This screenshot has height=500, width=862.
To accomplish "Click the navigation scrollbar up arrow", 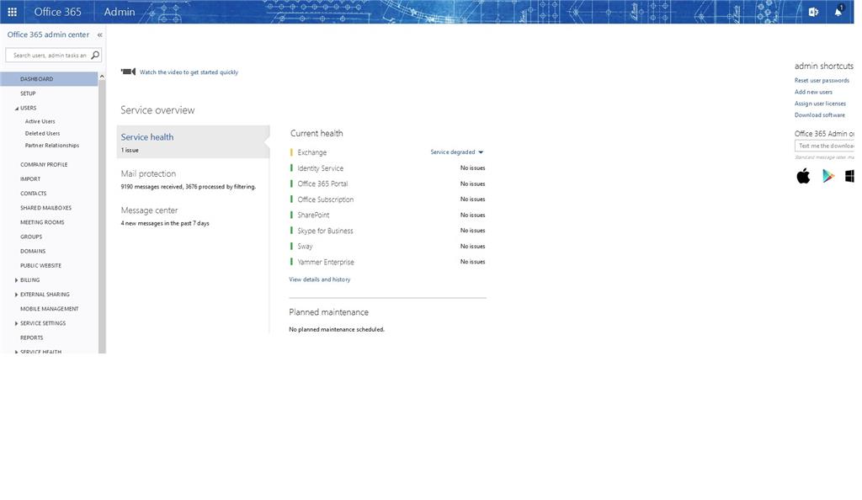I will click(102, 77).
